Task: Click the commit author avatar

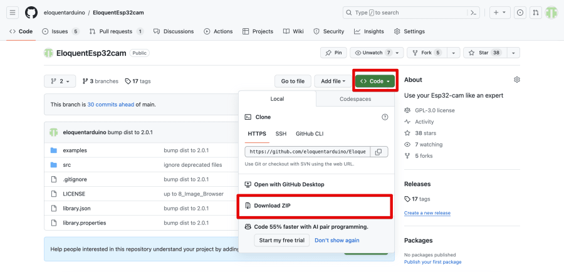Action: pos(54,132)
